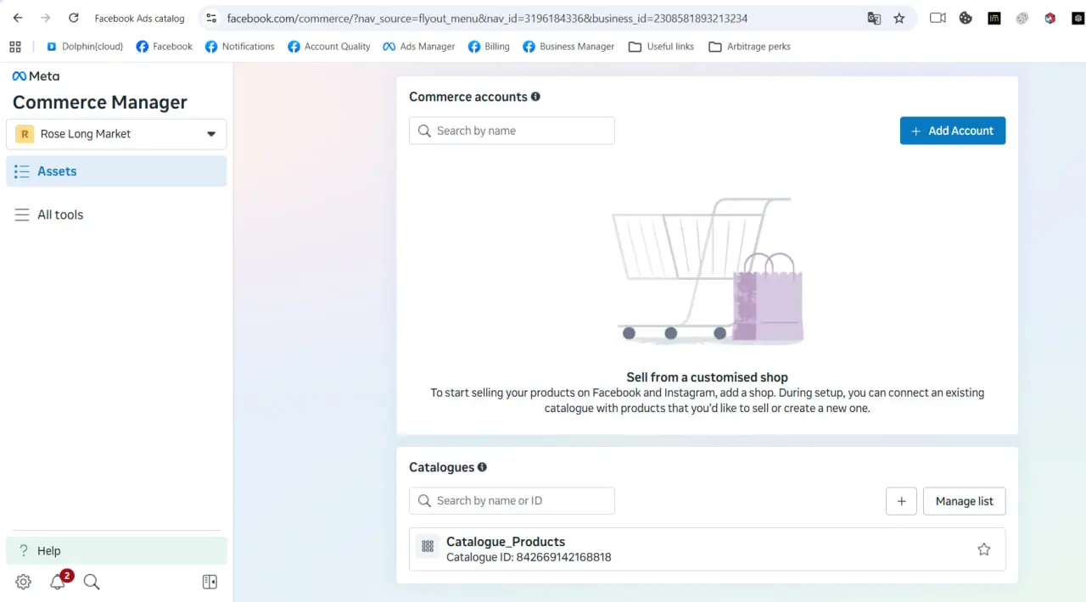Click the Catalogues info icon
The height and width of the screenshot is (602, 1086).
pos(482,467)
